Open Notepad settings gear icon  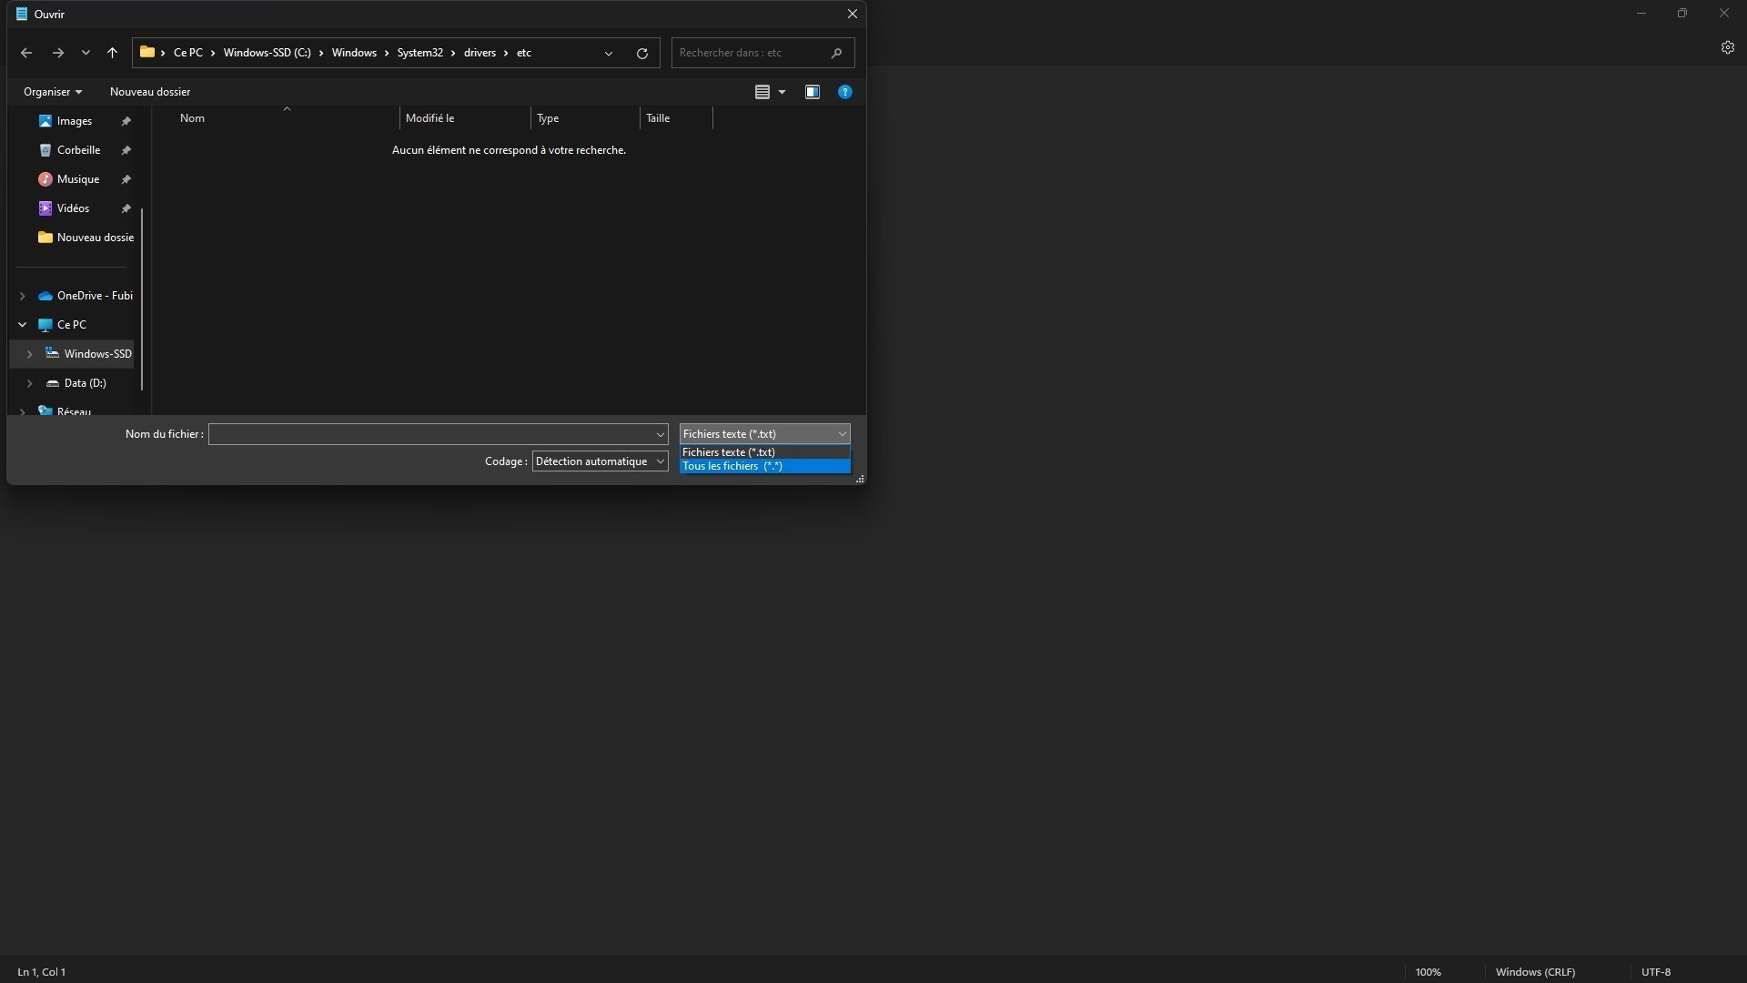(1727, 47)
